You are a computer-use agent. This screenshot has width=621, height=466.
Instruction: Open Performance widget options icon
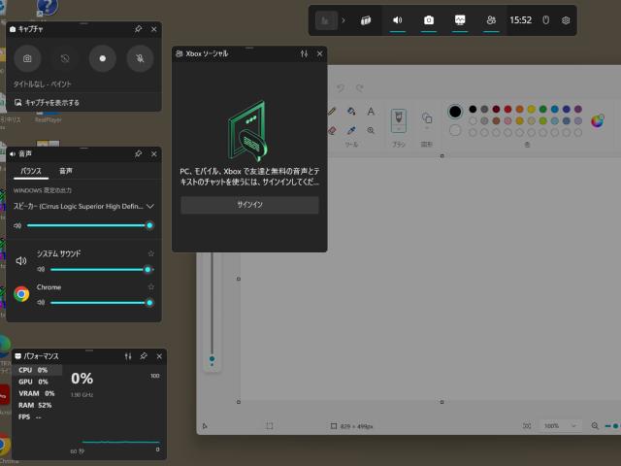click(128, 356)
